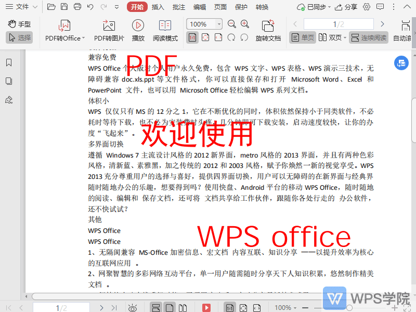Click the zoom slider handle
The height and width of the screenshot is (312, 416).
pos(349,308)
